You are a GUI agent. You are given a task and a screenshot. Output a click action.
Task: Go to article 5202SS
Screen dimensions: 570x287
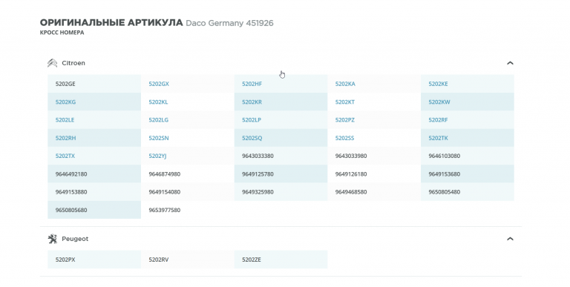pyautogui.click(x=344, y=138)
